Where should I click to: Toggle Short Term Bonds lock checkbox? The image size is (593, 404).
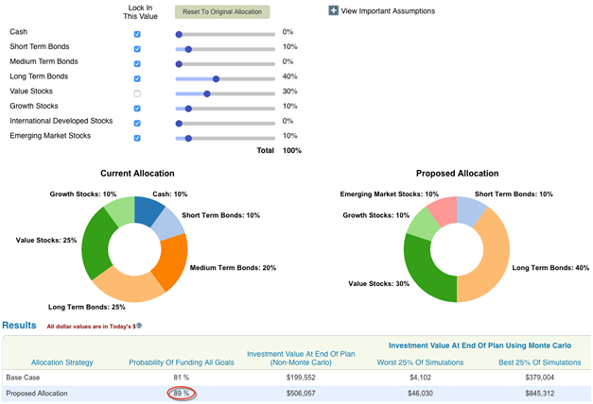tap(137, 47)
